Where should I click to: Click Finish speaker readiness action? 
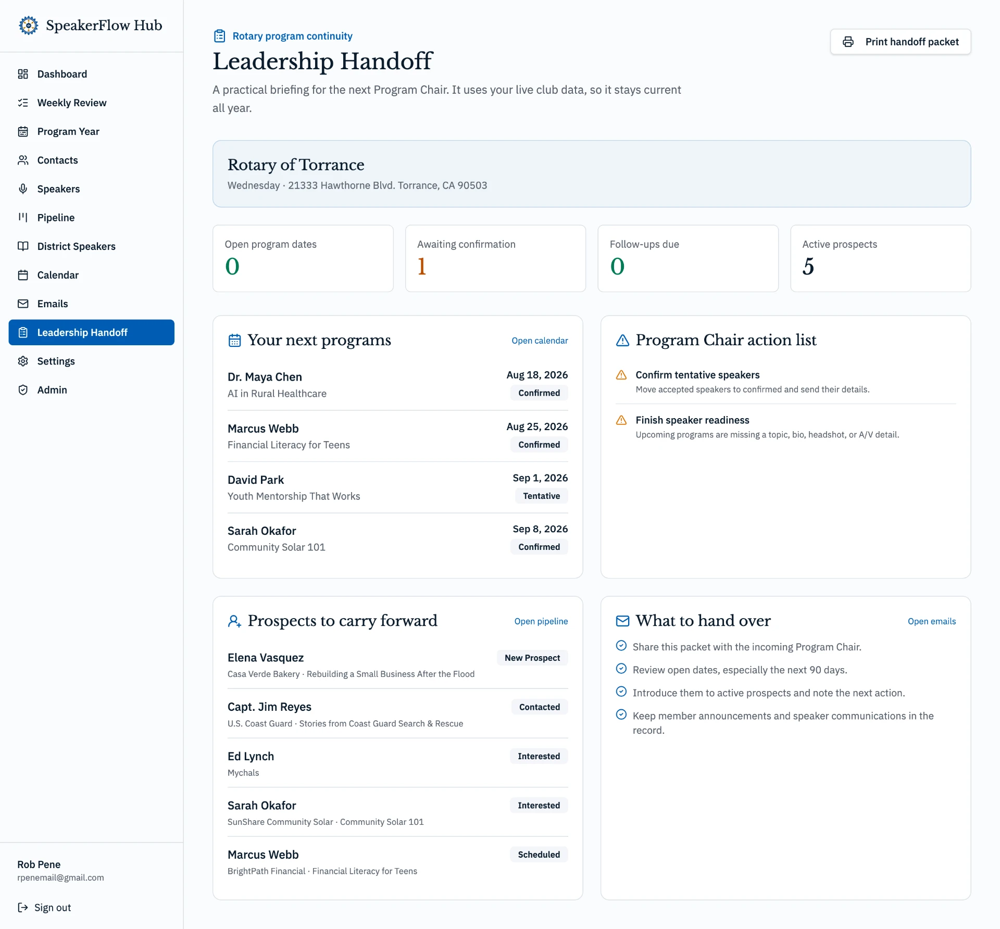tap(785, 427)
